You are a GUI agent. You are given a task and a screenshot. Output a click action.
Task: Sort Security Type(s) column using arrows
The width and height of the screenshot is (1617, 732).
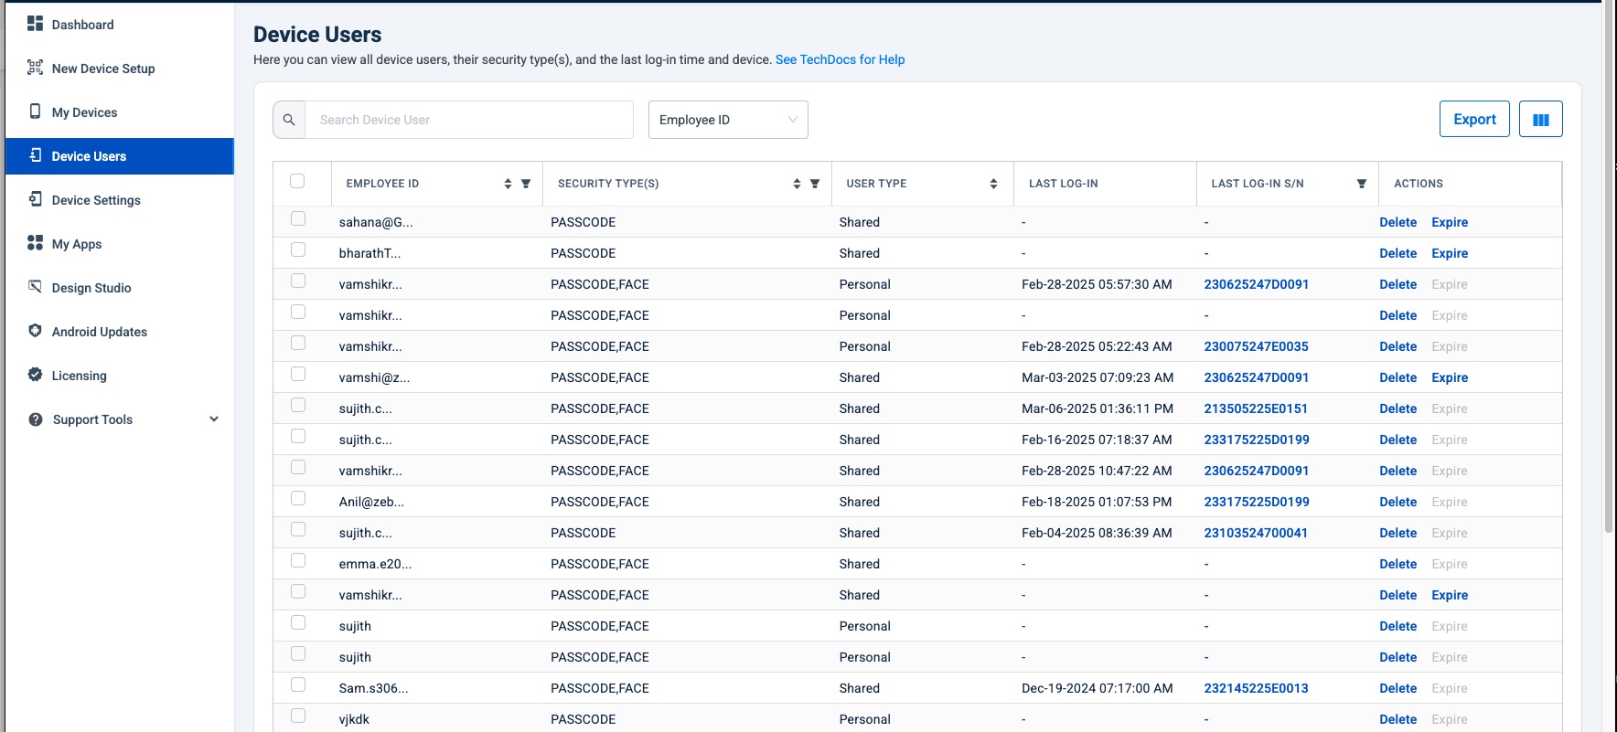pos(797,184)
